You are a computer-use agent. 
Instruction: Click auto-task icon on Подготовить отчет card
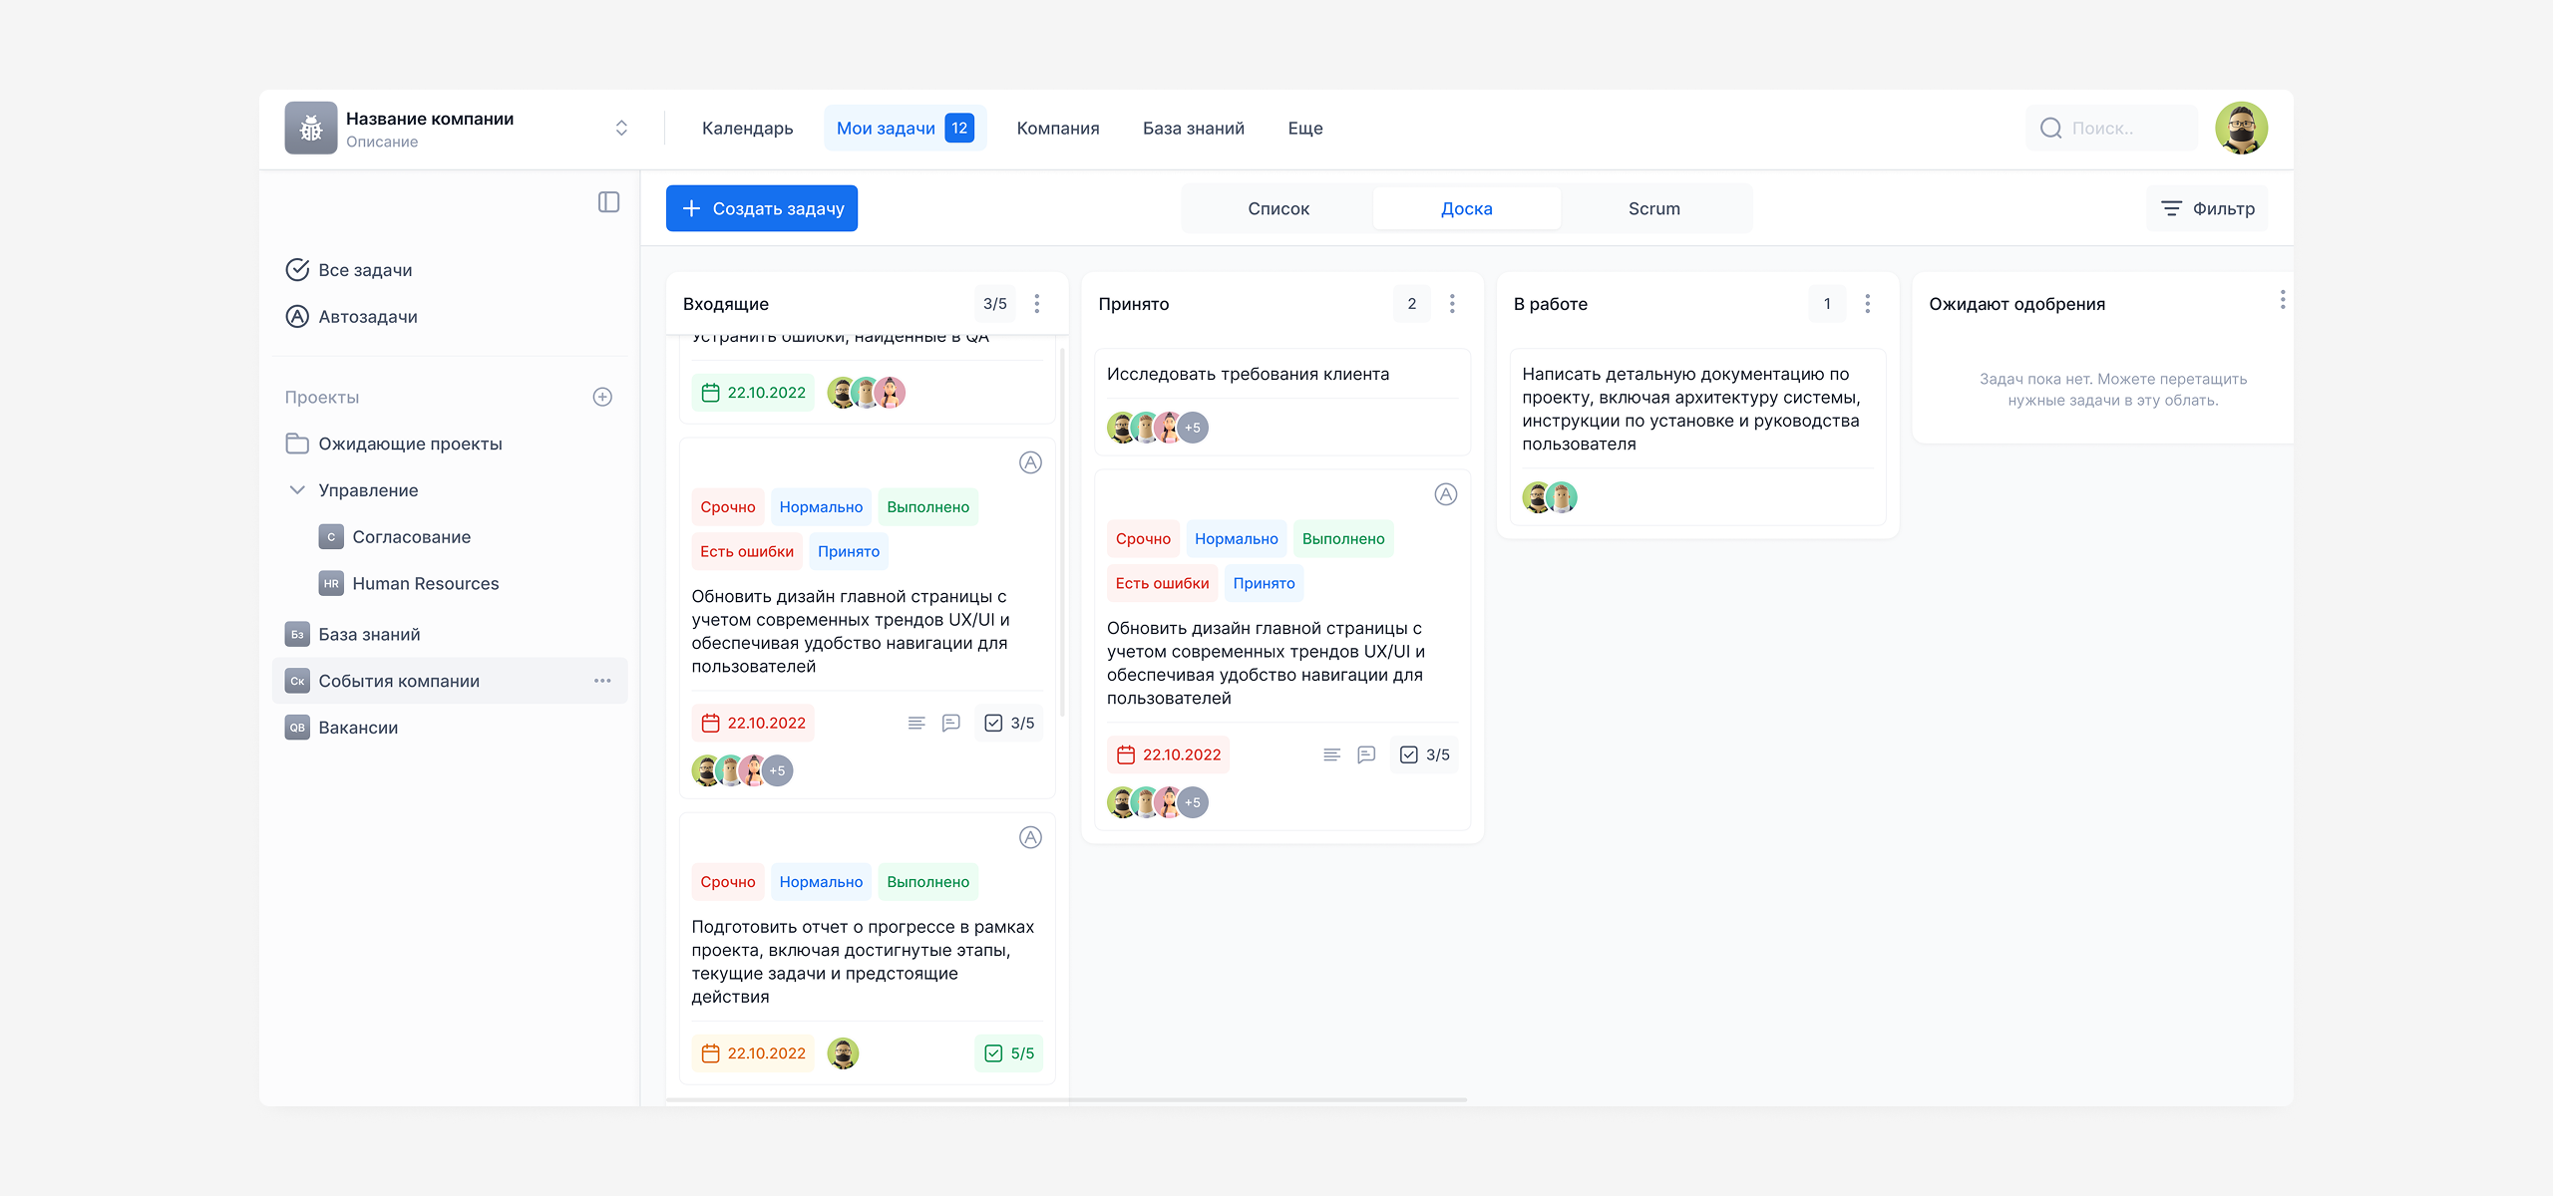coord(1030,838)
